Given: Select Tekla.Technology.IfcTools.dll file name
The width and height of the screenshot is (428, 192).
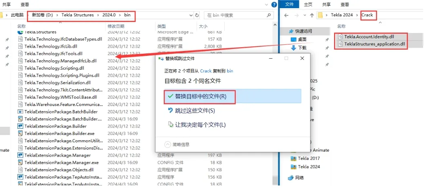Looking at the screenshot, I should (53, 54).
